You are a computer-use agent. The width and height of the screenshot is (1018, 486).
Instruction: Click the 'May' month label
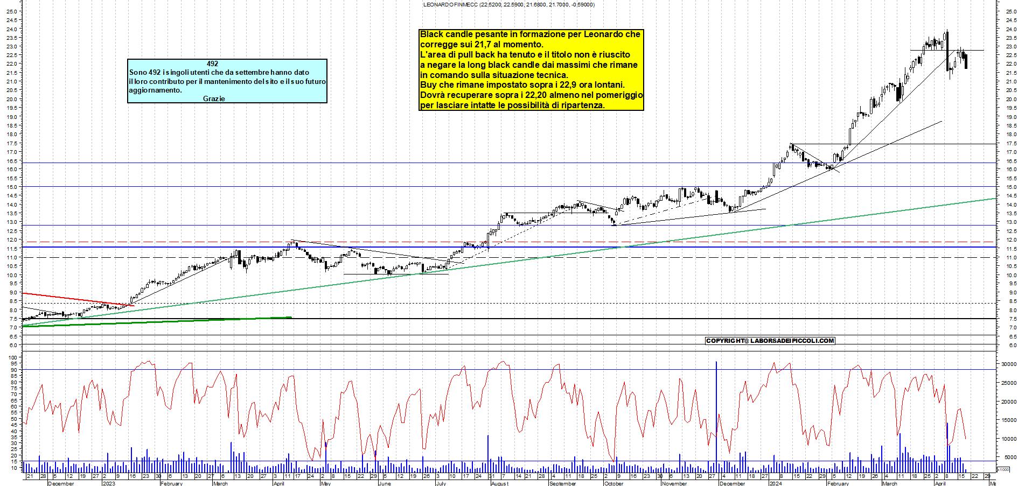pyautogui.click(x=325, y=483)
